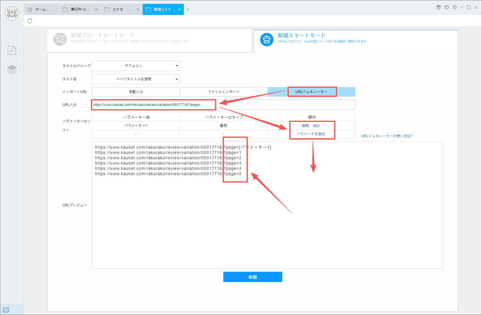The height and width of the screenshot is (315, 482).
Task: Click the flowchart mode icon
Action: (x=60, y=39)
